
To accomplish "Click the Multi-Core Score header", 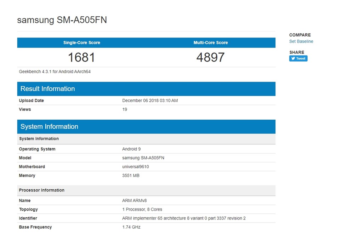I will pyautogui.click(x=211, y=43).
